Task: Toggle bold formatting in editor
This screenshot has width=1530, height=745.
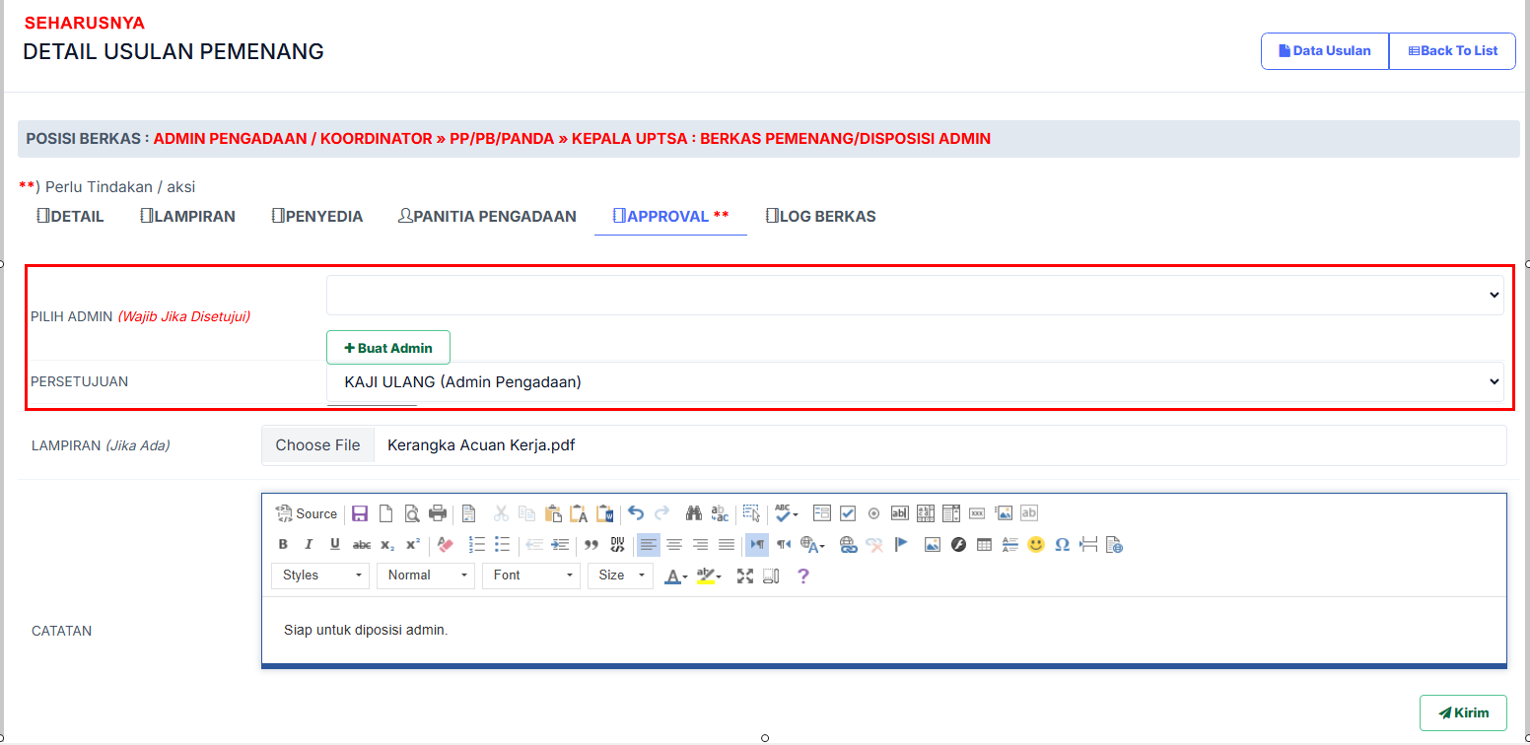Action: [x=283, y=544]
